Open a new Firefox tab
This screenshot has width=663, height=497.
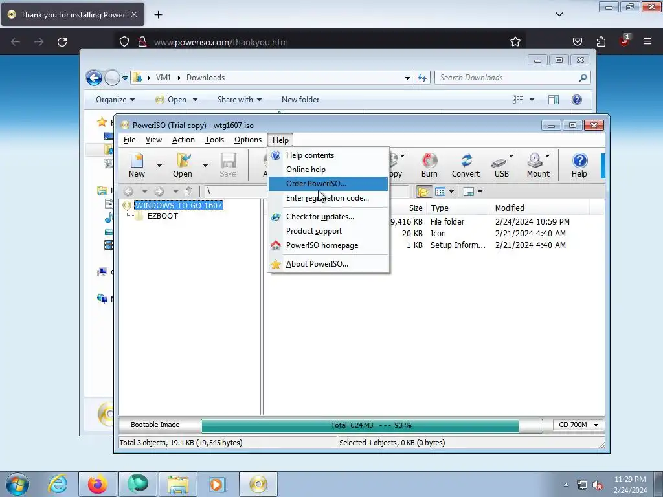pos(158,14)
